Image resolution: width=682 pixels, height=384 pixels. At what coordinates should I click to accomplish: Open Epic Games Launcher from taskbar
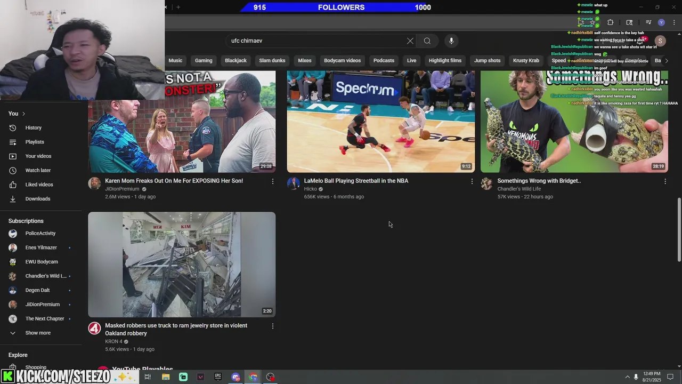pyautogui.click(x=218, y=377)
